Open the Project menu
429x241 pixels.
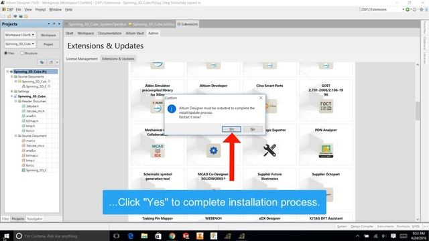[40, 9]
